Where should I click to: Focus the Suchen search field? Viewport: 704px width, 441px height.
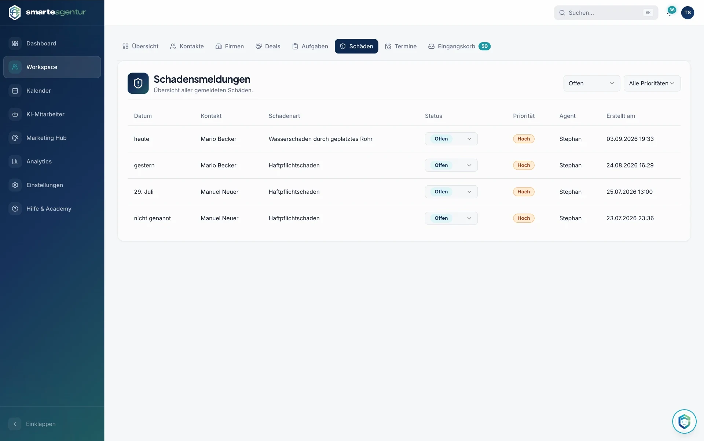pyautogui.click(x=606, y=13)
